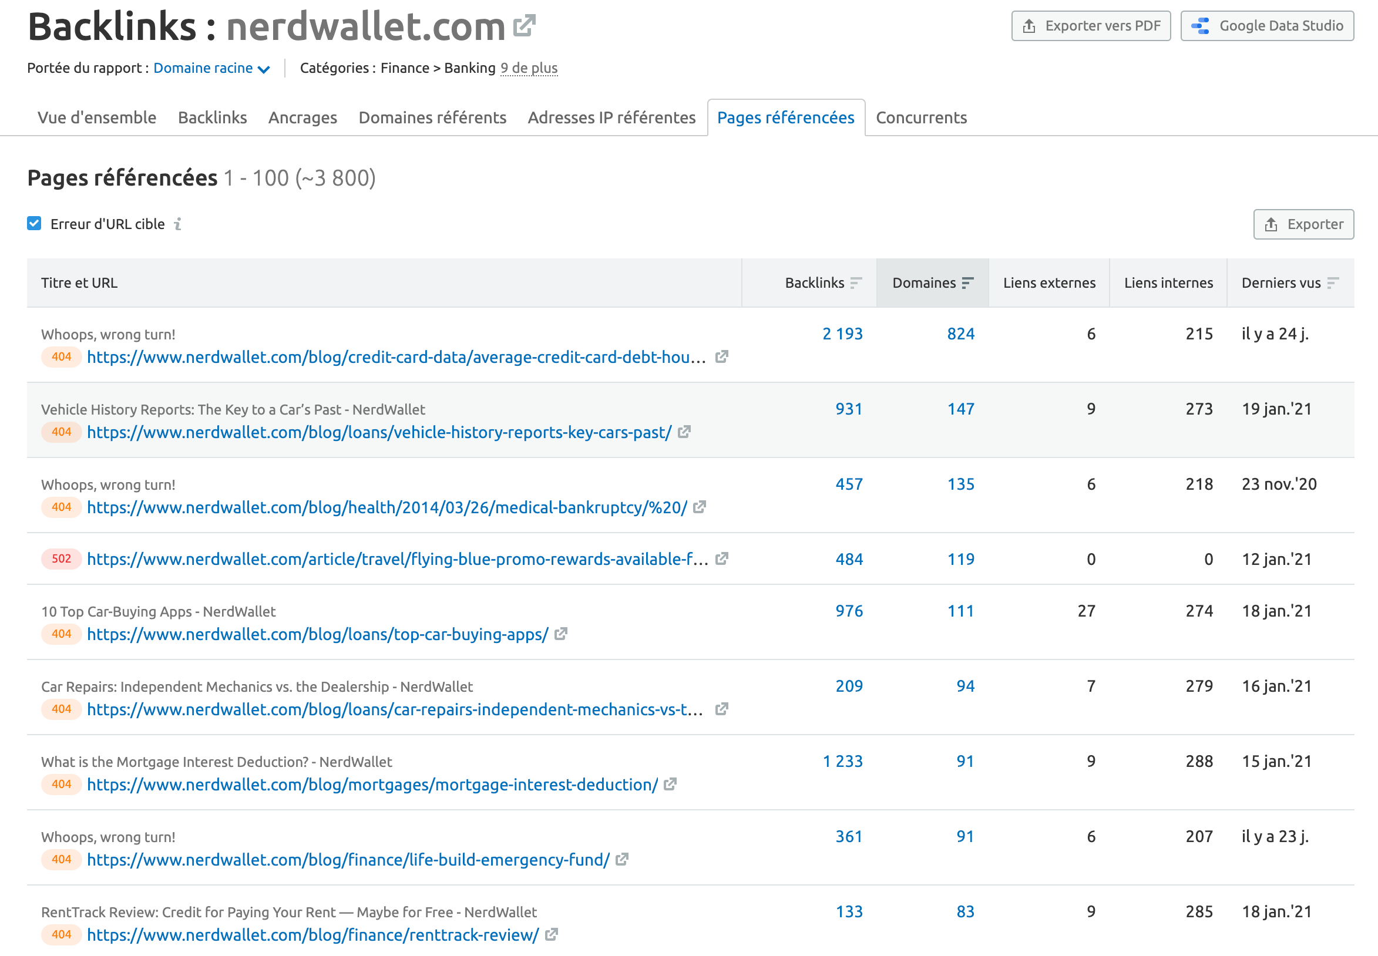Expand the Domaine racine dropdown
The height and width of the screenshot is (956, 1378).
tap(211, 68)
